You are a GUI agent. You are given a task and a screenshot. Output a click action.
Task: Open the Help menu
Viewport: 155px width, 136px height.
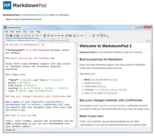[38, 32]
